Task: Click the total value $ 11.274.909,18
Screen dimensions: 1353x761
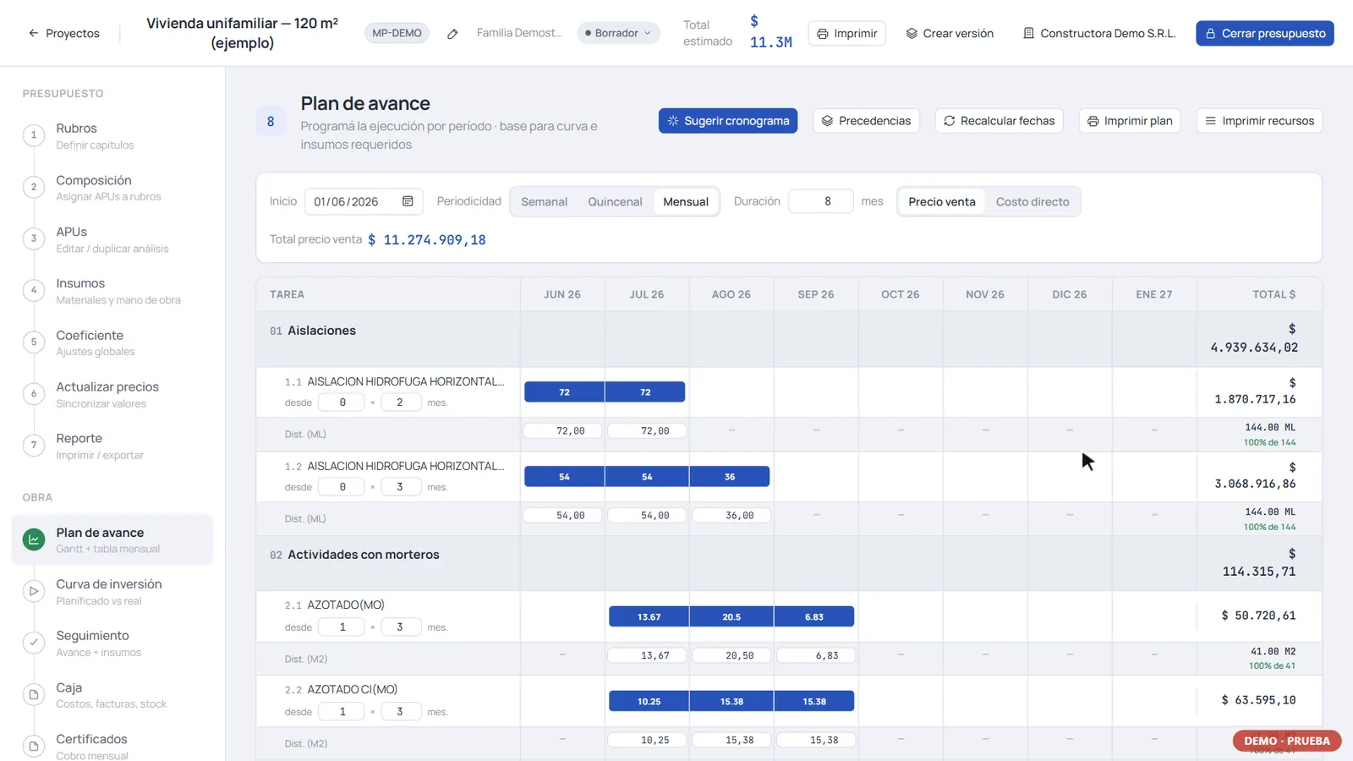Action: tap(427, 240)
